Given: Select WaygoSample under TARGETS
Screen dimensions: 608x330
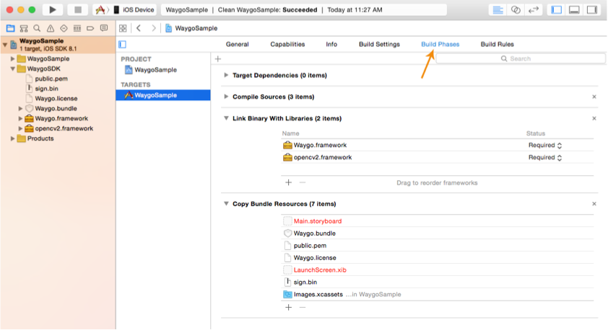Looking at the screenshot, I should [163, 95].
